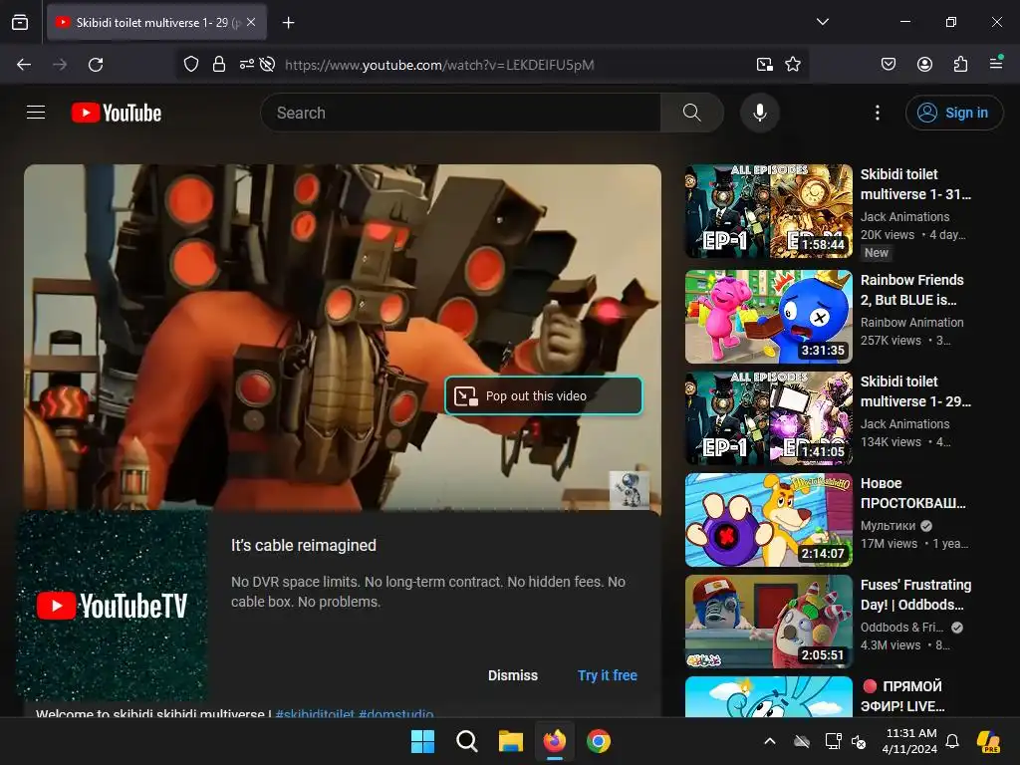Go to YouTube home via logo
Image resolution: width=1020 pixels, height=765 pixels.
coord(117,113)
